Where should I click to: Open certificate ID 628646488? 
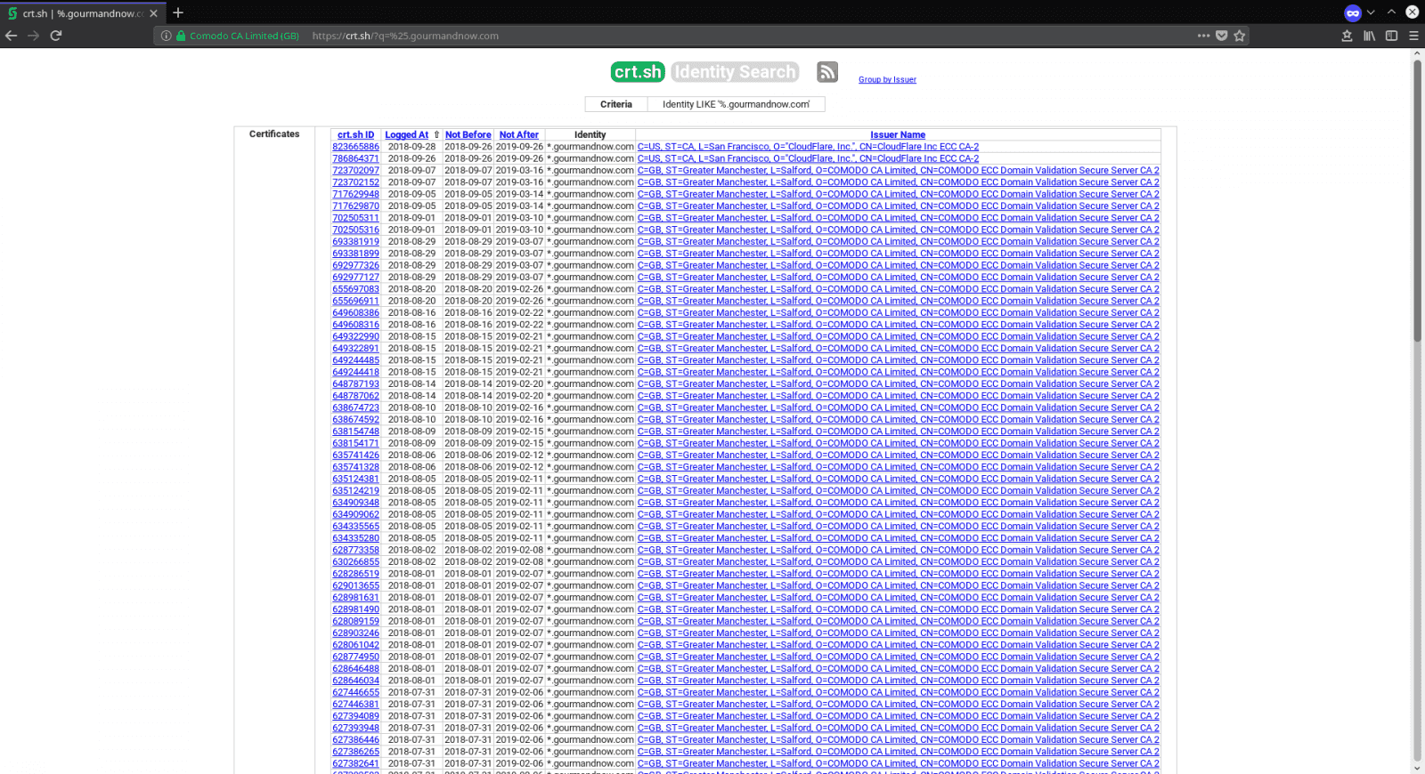[x=355, y=669]
